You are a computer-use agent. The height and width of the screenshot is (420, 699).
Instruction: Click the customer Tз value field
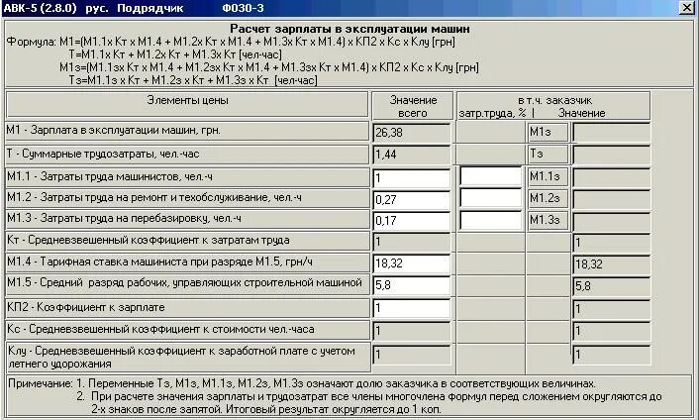click(x=611, y=155)
